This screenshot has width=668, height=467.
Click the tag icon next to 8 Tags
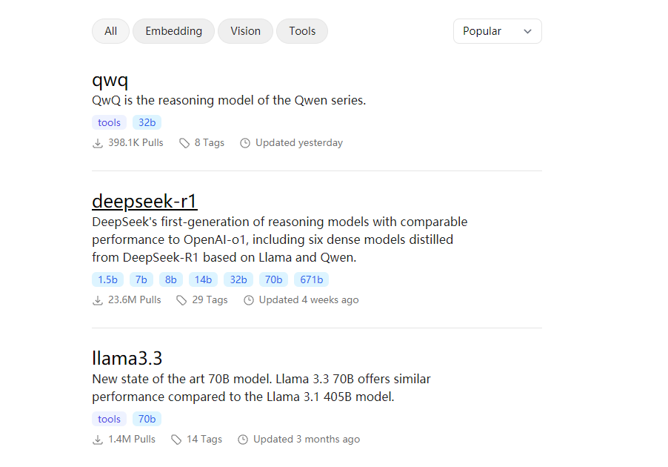point(184,143)
